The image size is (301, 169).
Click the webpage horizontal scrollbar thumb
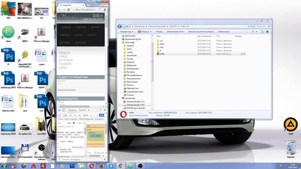(74, 107)
